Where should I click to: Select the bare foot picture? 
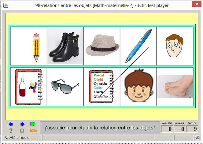[175, 87]
